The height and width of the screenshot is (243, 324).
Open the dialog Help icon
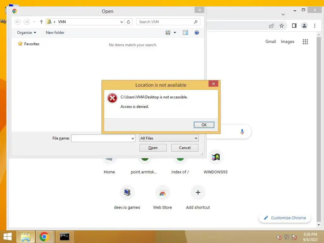[197, 33]
